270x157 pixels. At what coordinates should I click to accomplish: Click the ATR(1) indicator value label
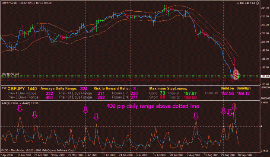(x=9, y=103)
